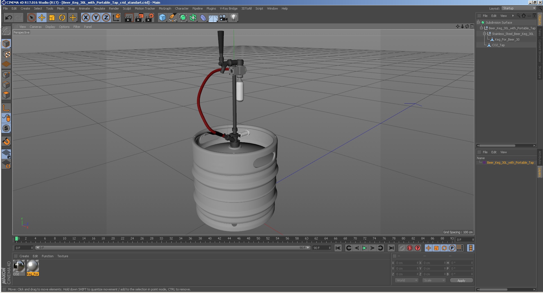Open the Content Browser side tab

pyautogui.click(x=540, y=51)
